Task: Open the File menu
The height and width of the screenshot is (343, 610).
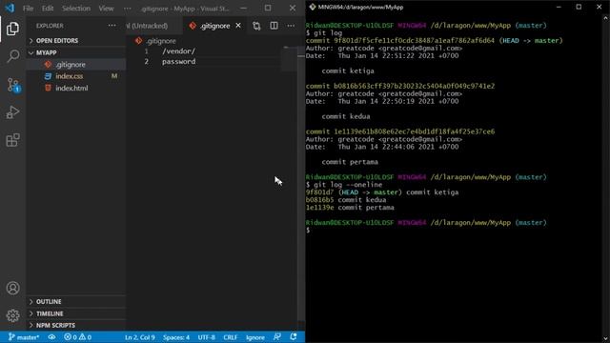Action: (x=28, y=9)
